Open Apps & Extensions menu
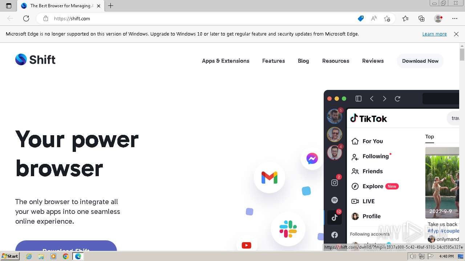465x261 pixels. click(226, 61)
